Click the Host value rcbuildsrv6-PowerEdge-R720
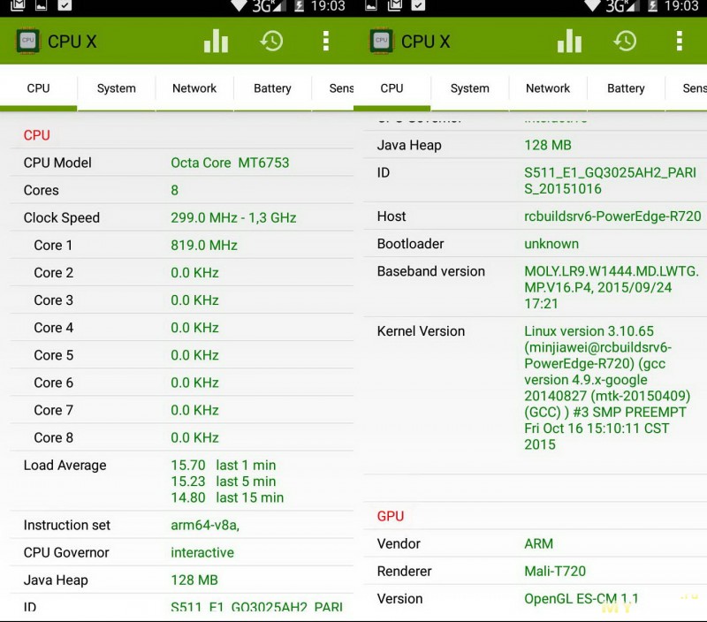This screenshot has height=622, width=707. click(x=612, y=216)
